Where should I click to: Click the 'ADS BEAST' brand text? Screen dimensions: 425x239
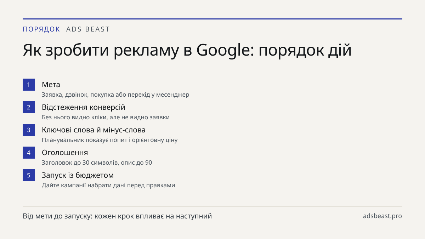click(x=88, y=29)
